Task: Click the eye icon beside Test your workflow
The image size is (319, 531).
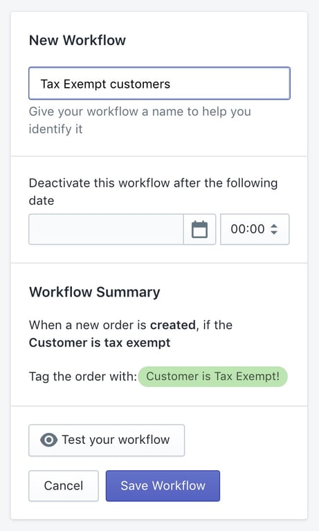Action: click(49, 440)
